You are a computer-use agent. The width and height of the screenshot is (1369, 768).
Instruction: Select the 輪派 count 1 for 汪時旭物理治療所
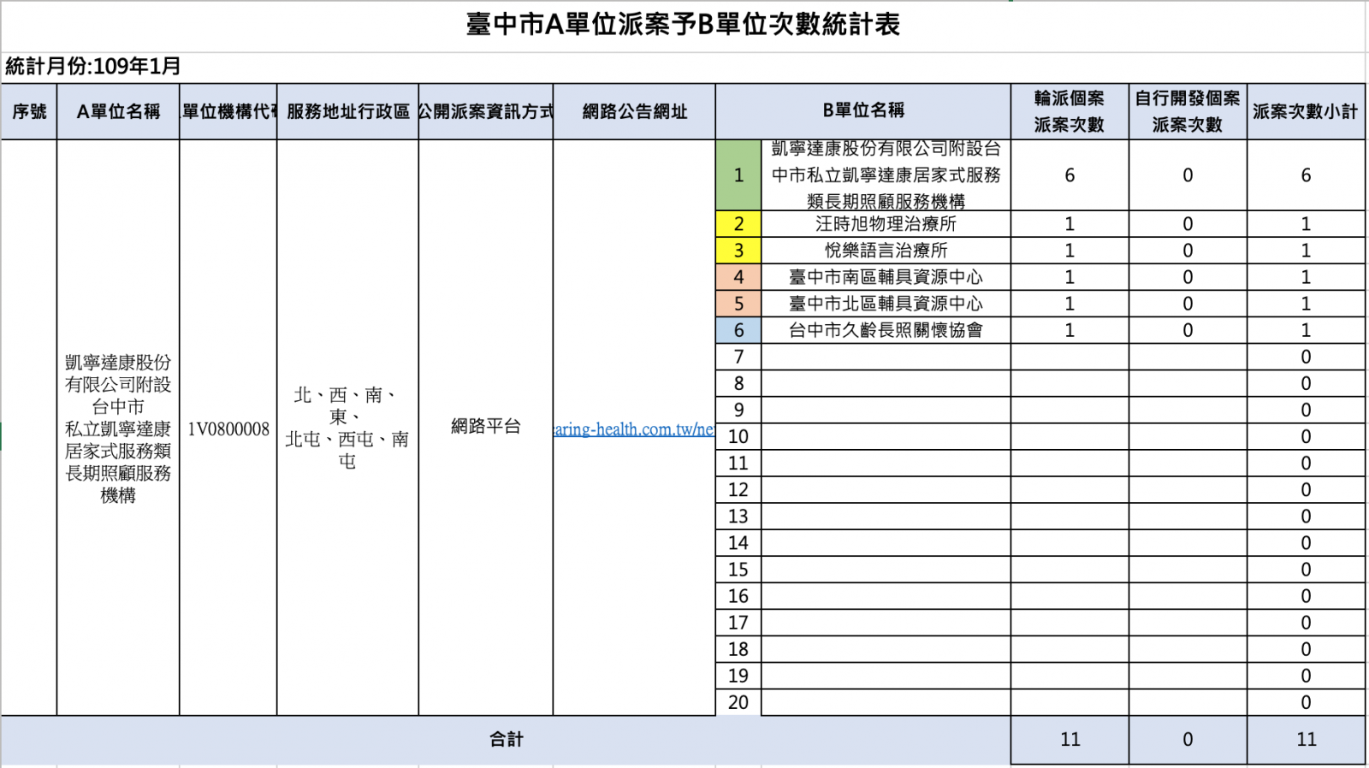point(1070,224)
